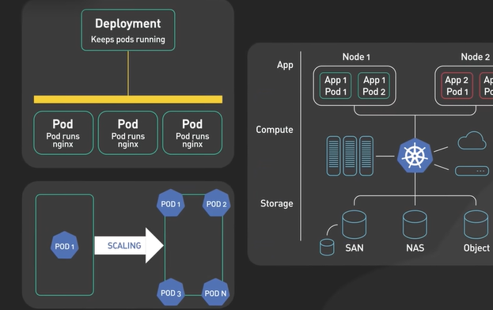Image resolution: width=493 pixels, height=310 pixels.
Task: Select the POD N heptagon
Action: [215, 293]
